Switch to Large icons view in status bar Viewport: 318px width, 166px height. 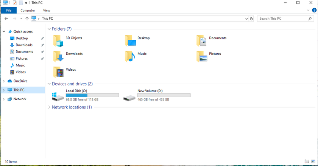[x=313, y=161]
